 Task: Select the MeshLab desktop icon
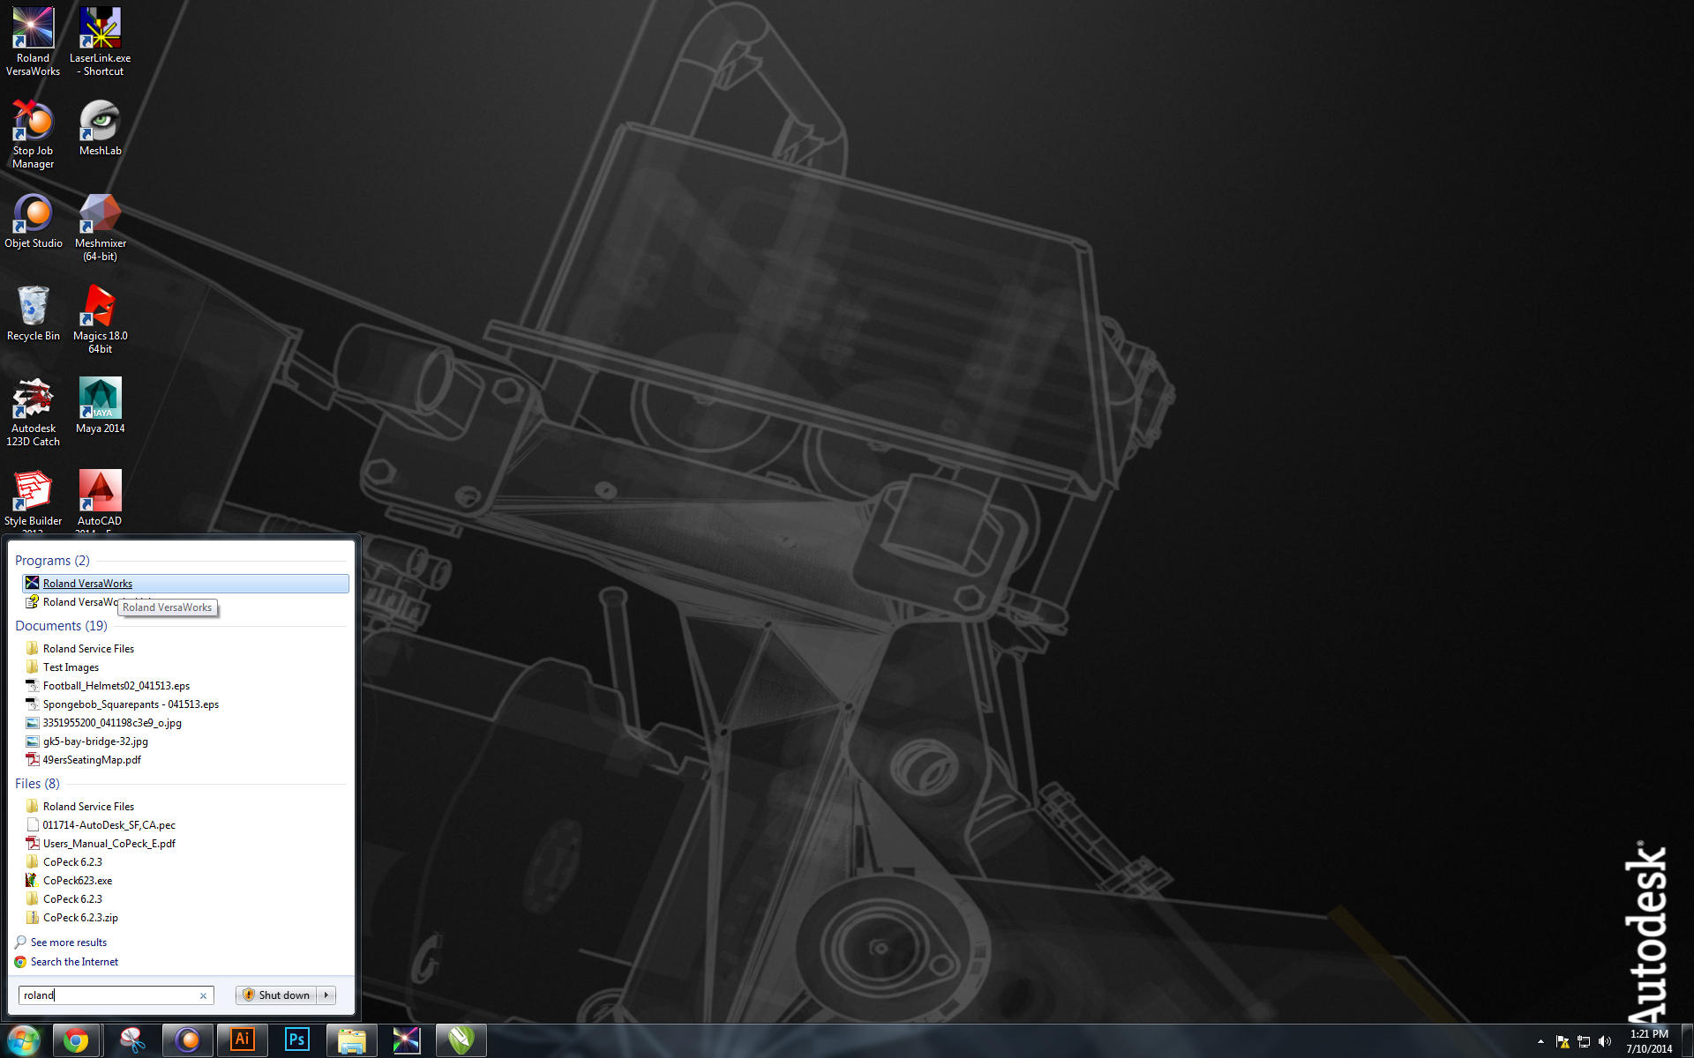tap(100, 128)
